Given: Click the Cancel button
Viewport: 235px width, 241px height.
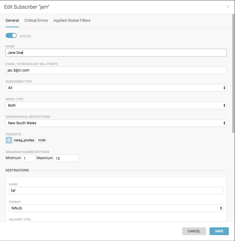Looking at the screenshot, I should (194, 231).
